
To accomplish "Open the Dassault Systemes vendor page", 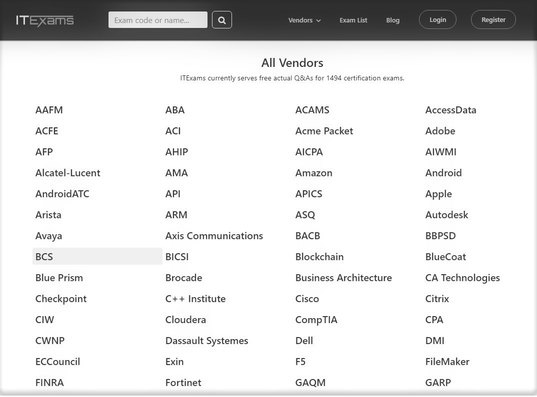I will (206, 341).
